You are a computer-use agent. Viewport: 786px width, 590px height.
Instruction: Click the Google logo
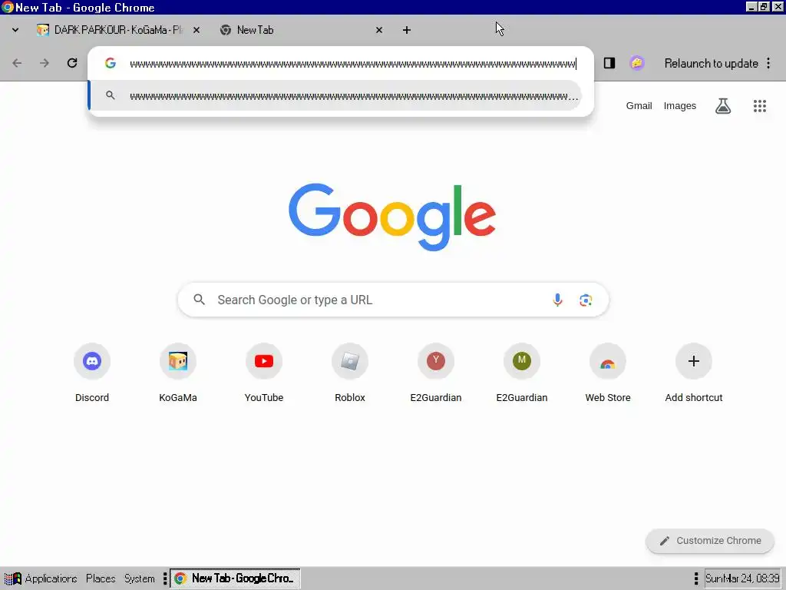point(392,217)
